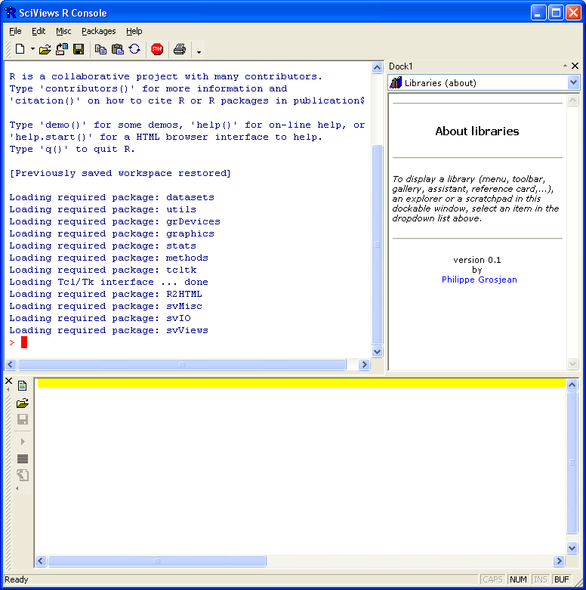The height and width of the screenshot is (590, 586).
Task: Click script editor vertical scrollbar thumb
Action: tap(572, 462)
